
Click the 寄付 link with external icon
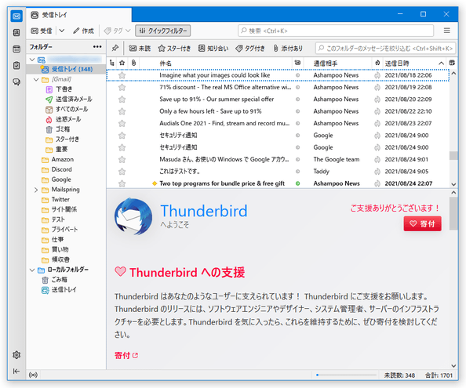click(x=126, y=355)
